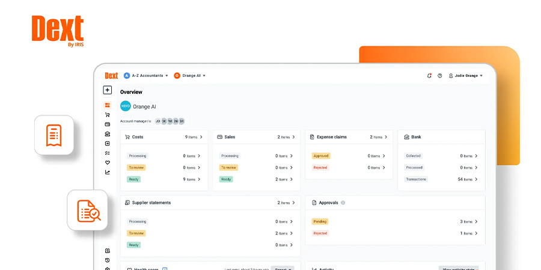
Task: Click the heart icon in sidebar
Action: coord(108,162)
